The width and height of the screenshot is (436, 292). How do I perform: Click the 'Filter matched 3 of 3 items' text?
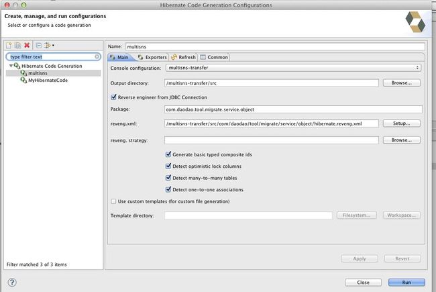(37, 264)
